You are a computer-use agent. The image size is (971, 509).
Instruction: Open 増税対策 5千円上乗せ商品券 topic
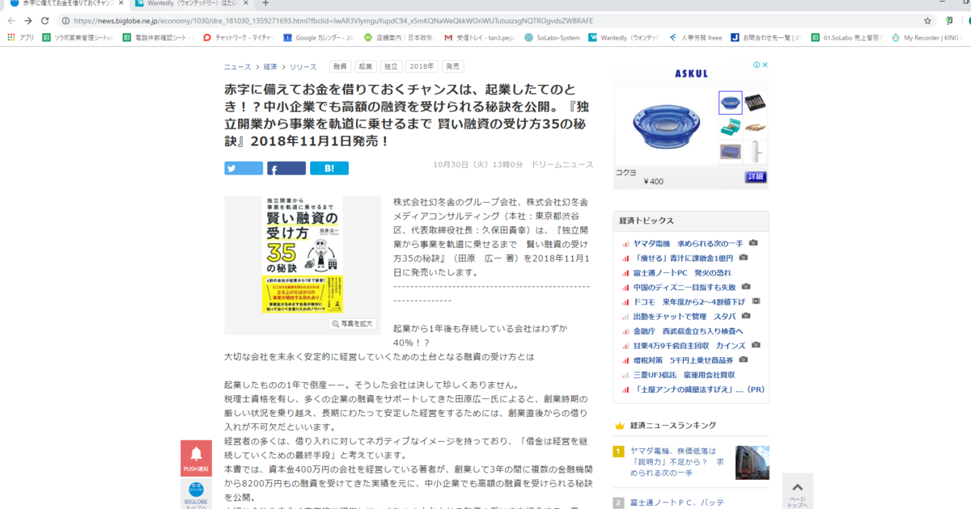click(683, 360)
